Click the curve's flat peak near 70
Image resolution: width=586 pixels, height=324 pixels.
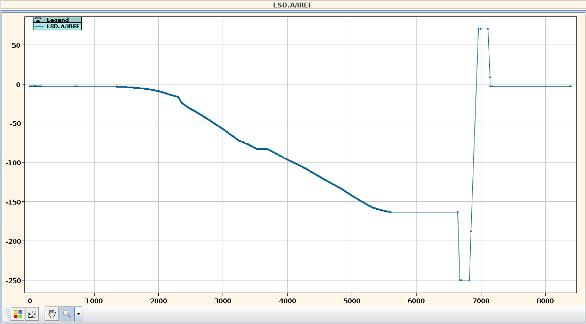click(483, 29)
